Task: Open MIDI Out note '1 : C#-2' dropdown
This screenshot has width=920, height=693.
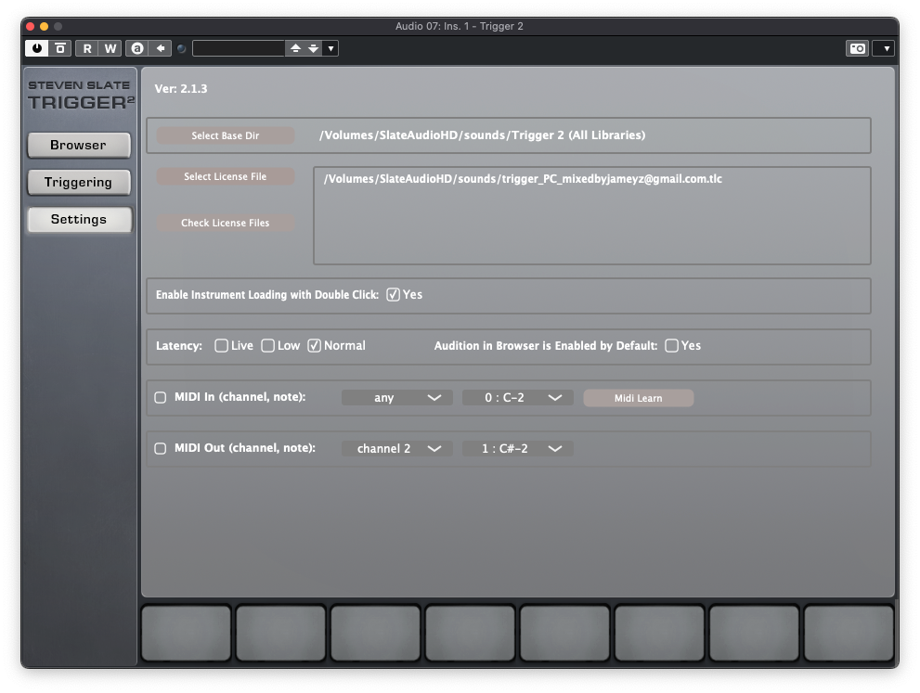Action: pos(518,448)
